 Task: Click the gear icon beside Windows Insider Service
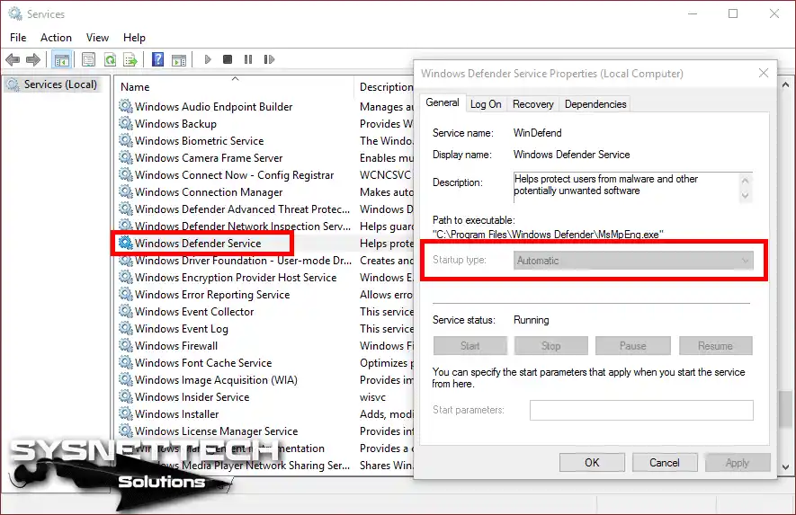pyautogui.click(x=125, y=396)
